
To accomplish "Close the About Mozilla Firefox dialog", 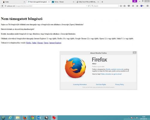I will tap(135, 52).
